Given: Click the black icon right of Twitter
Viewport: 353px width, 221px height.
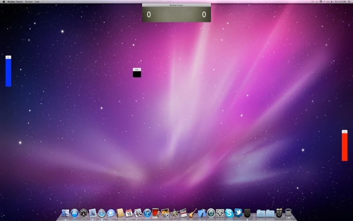Looking at the screenshot, I should point(247,213).
